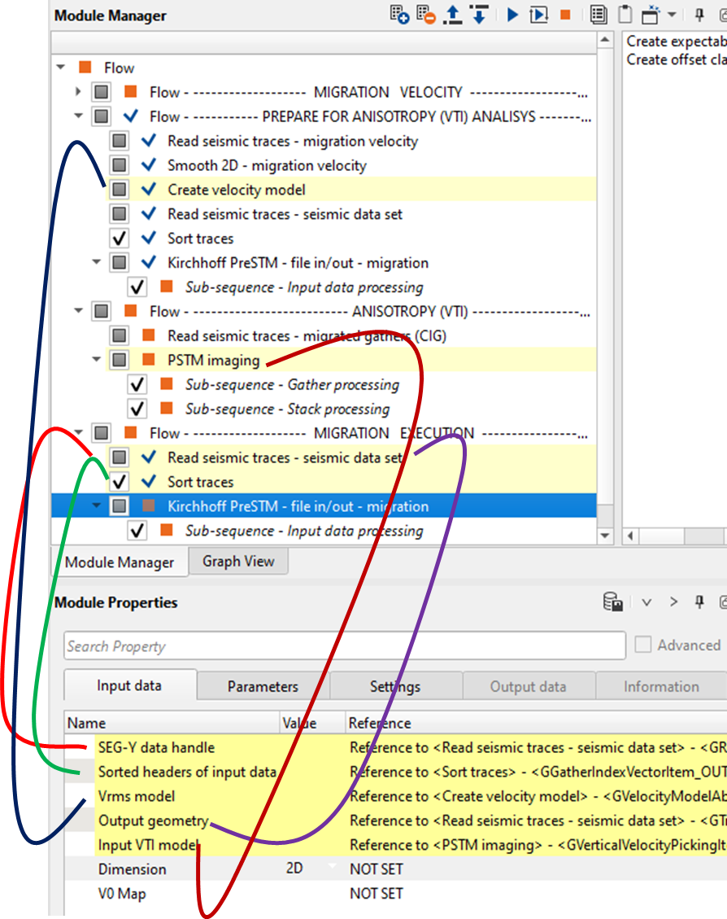
Task: Click module tree scrollbar down arrow
Action: point(605,536)
